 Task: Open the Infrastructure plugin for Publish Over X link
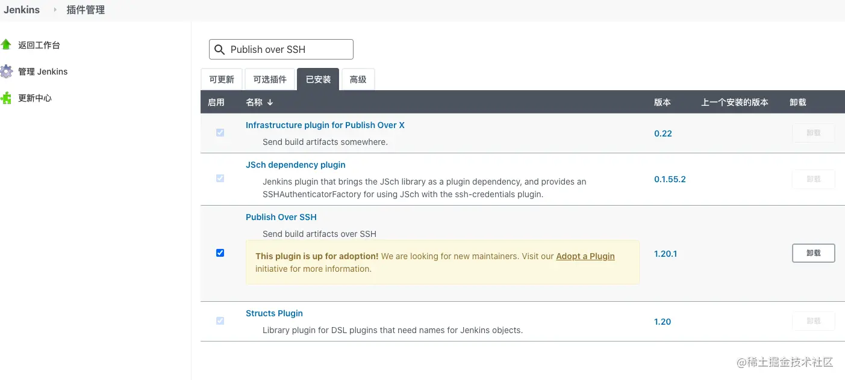(x=325, y=125)
